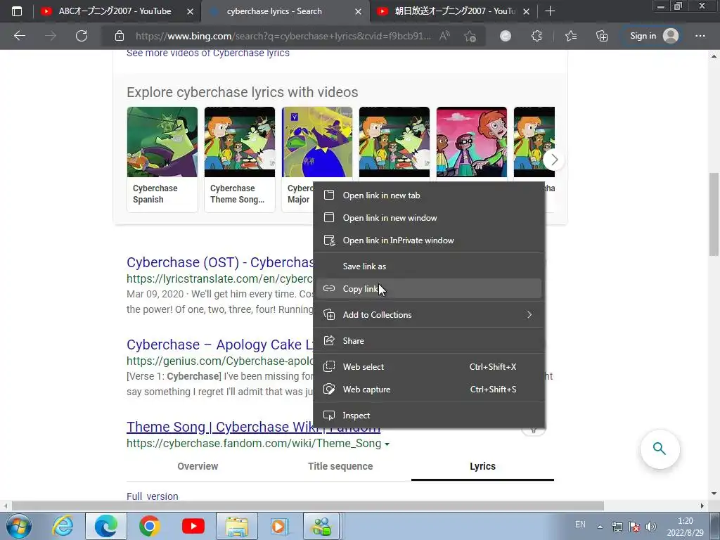Viewport: 720px width, 540px height.
Task: Open Settings and more ellipsis menu
Action: point(700,36)
